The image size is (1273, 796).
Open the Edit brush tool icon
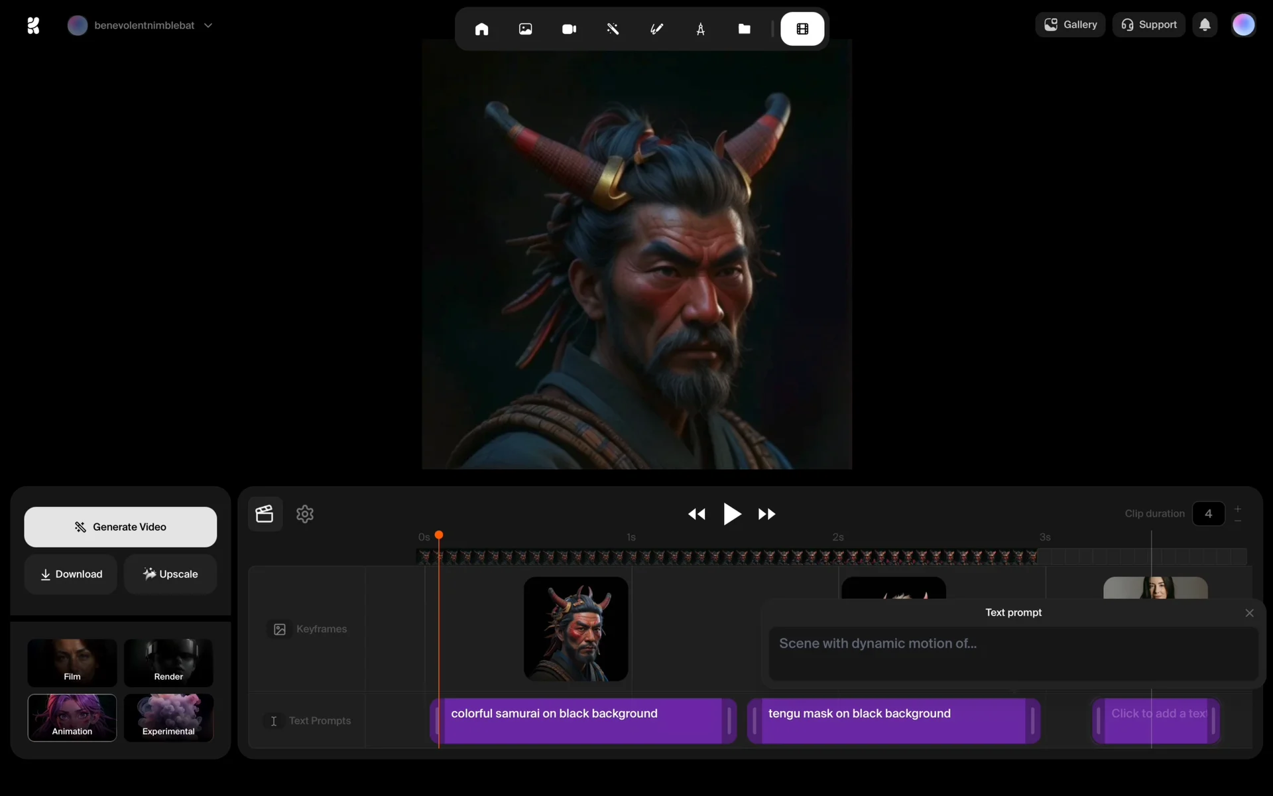pyautogui.click(x=656, y=29)
